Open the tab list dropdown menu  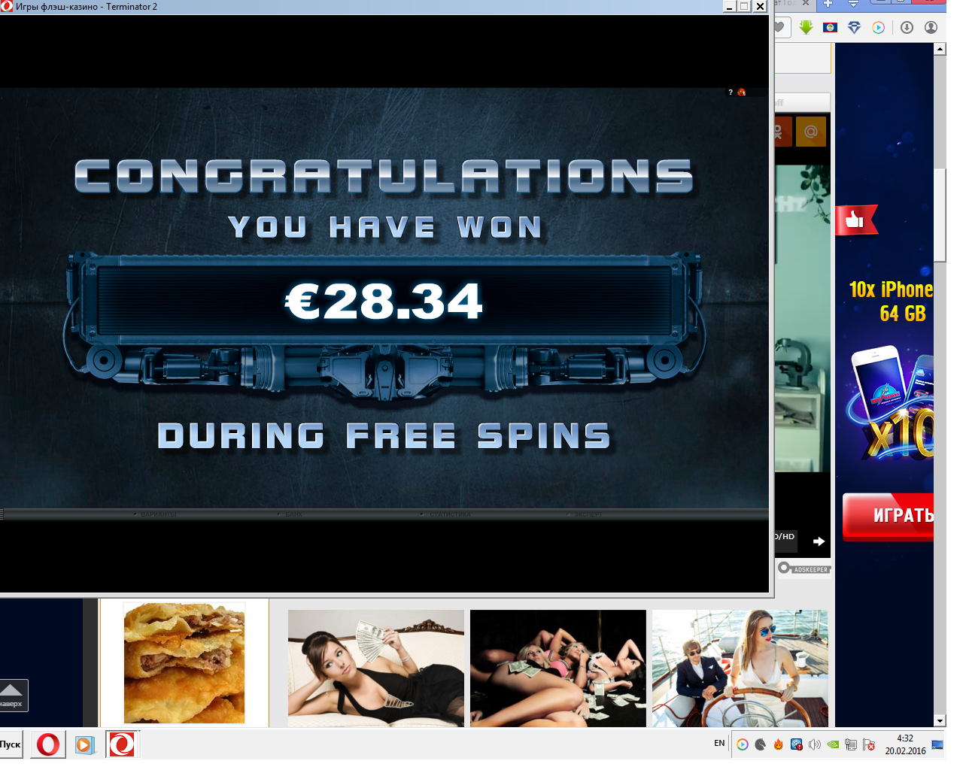tap(853, 5)
